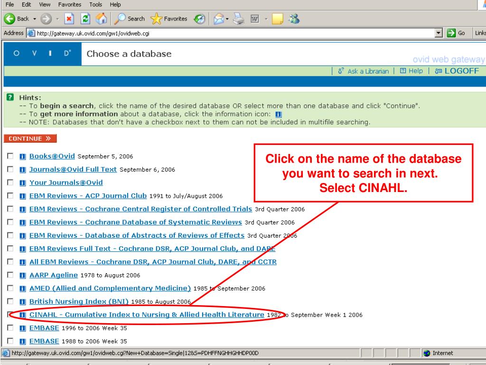Viewport: 486px width, 365px height.
Task: Open the Address bar dropdown arrow
Action: click(438, 33)
